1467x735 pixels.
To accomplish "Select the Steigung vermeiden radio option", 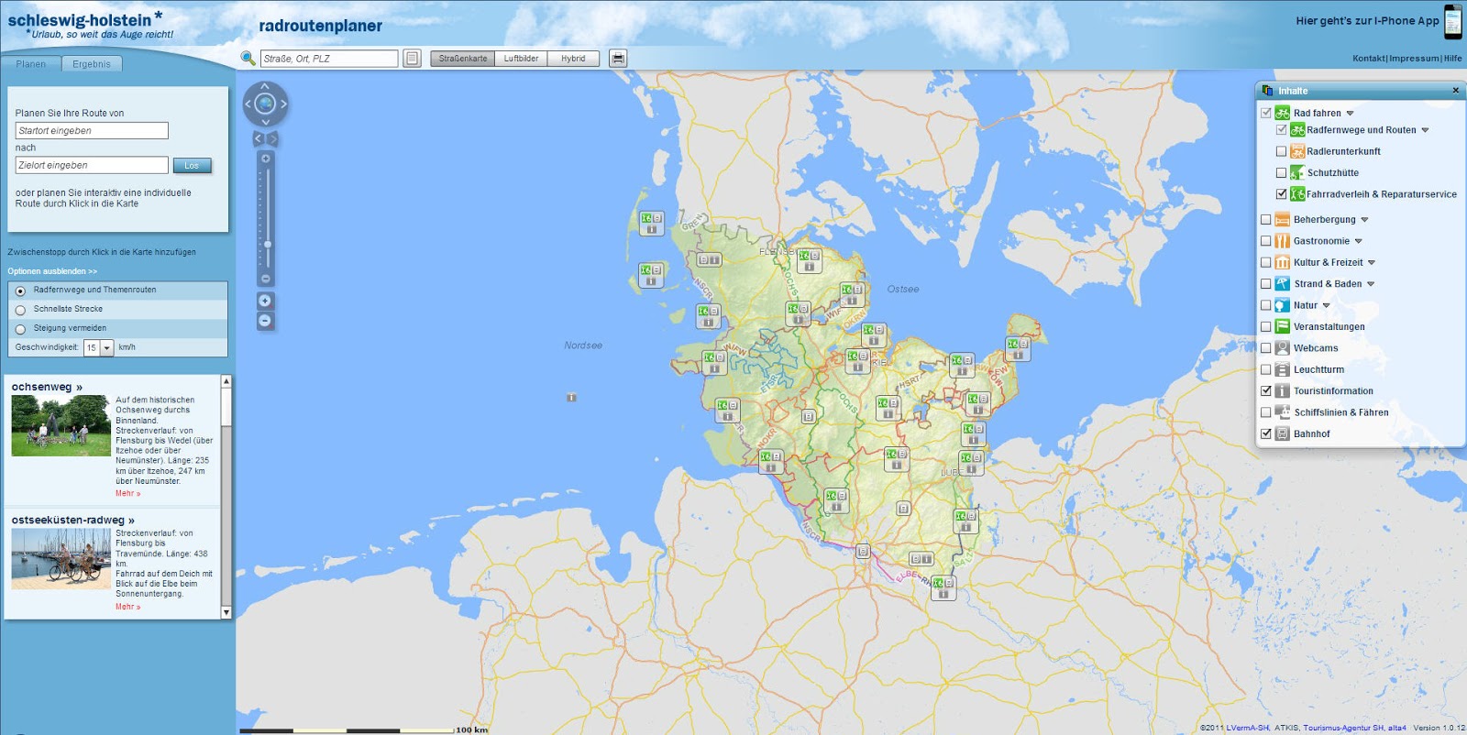I will coord(20,329).
